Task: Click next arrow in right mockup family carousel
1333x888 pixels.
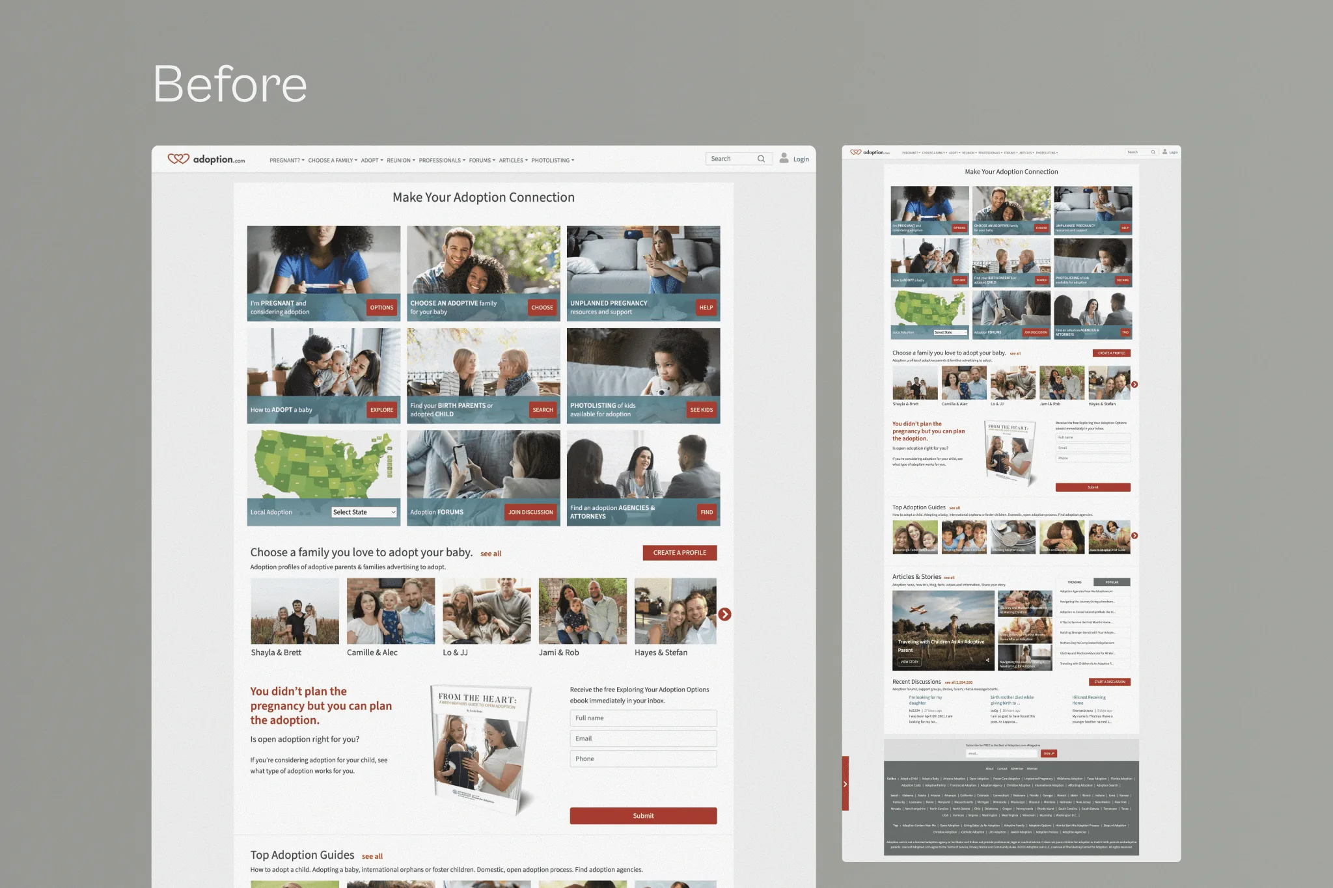Action: (x=1134, y=384)
